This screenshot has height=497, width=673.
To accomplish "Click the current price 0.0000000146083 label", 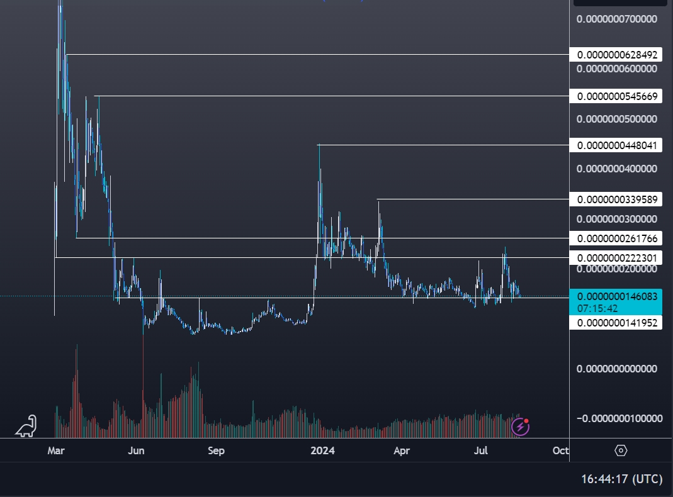I will pos(617,296).
